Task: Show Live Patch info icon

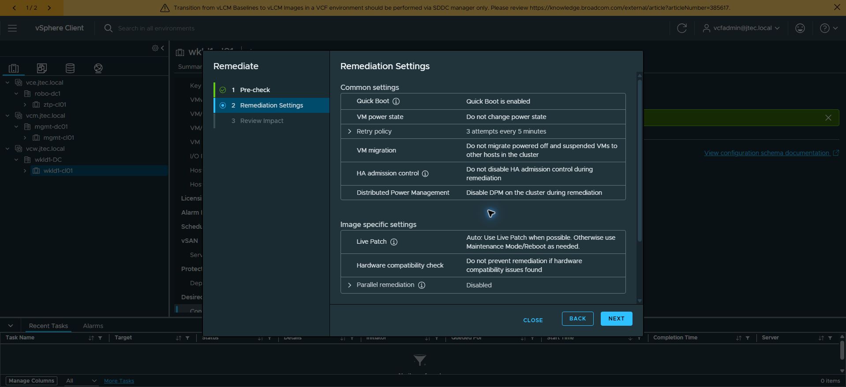Action: coord(394,242)
